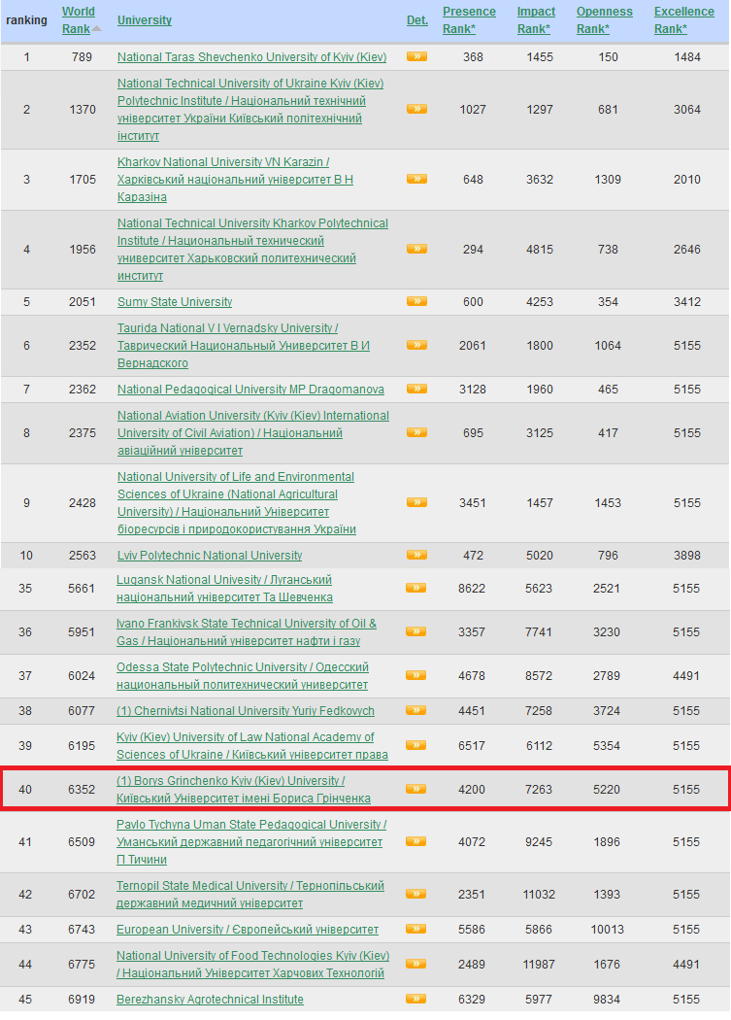The width and height of the screenshot is (731, 1020).
Task: Open European University link
Action: click(x=248, y=930)
